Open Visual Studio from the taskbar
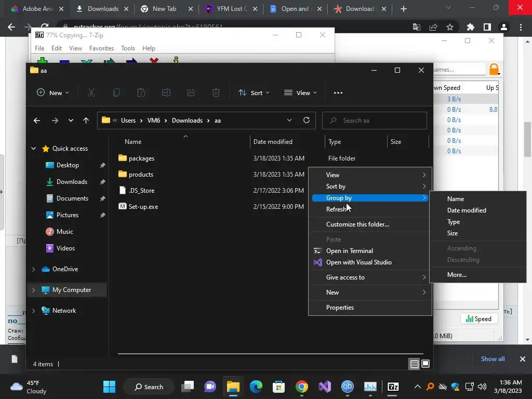The image size is (532, 399). (x=325, y=387)
